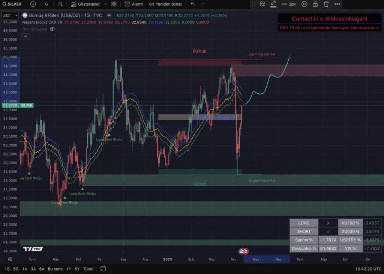This screenshot has width=384, height=274.
Task: Select the 1G date range tab
Action: coord(7,269)
